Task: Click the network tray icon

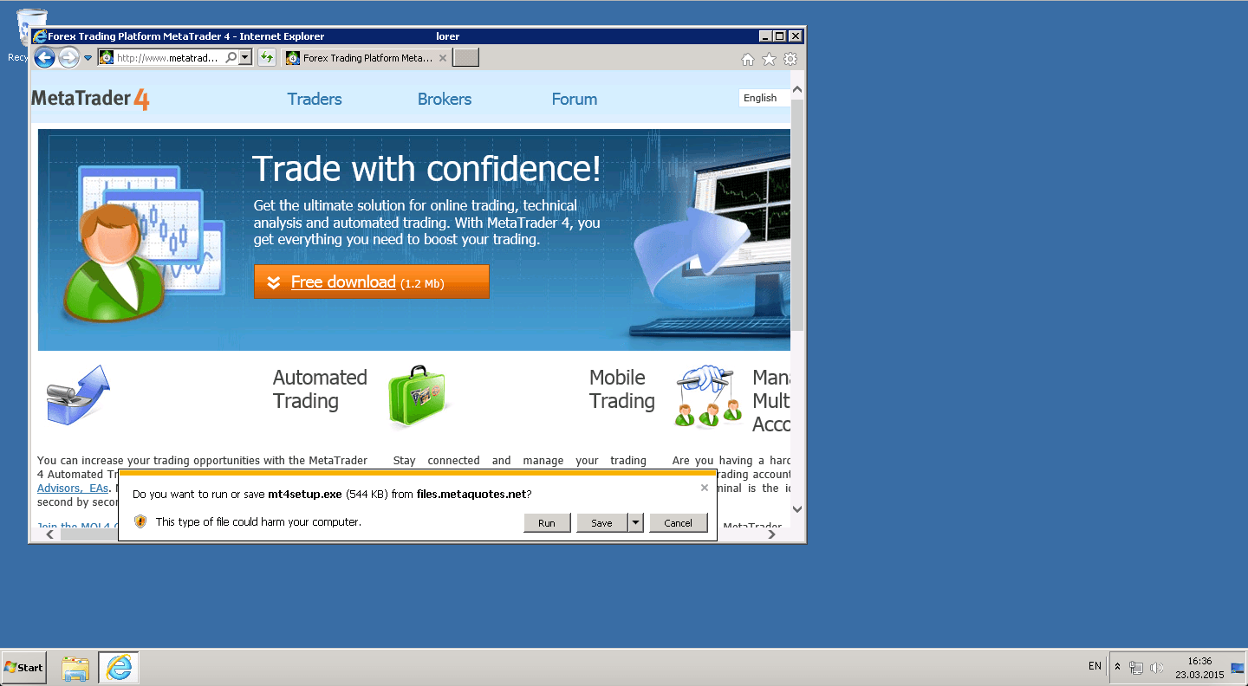Action: [x=1136, y=668]
